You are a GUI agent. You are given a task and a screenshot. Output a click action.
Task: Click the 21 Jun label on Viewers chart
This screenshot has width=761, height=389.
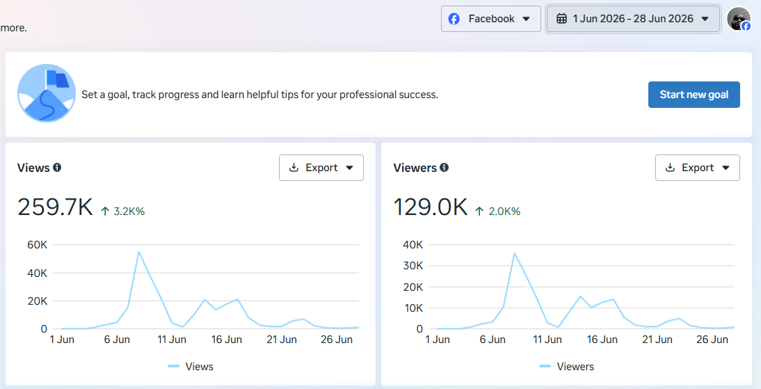(657, 340)
